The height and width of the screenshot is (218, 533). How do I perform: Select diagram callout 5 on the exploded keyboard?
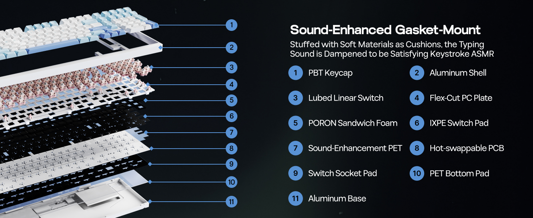(x=231, y=100)
